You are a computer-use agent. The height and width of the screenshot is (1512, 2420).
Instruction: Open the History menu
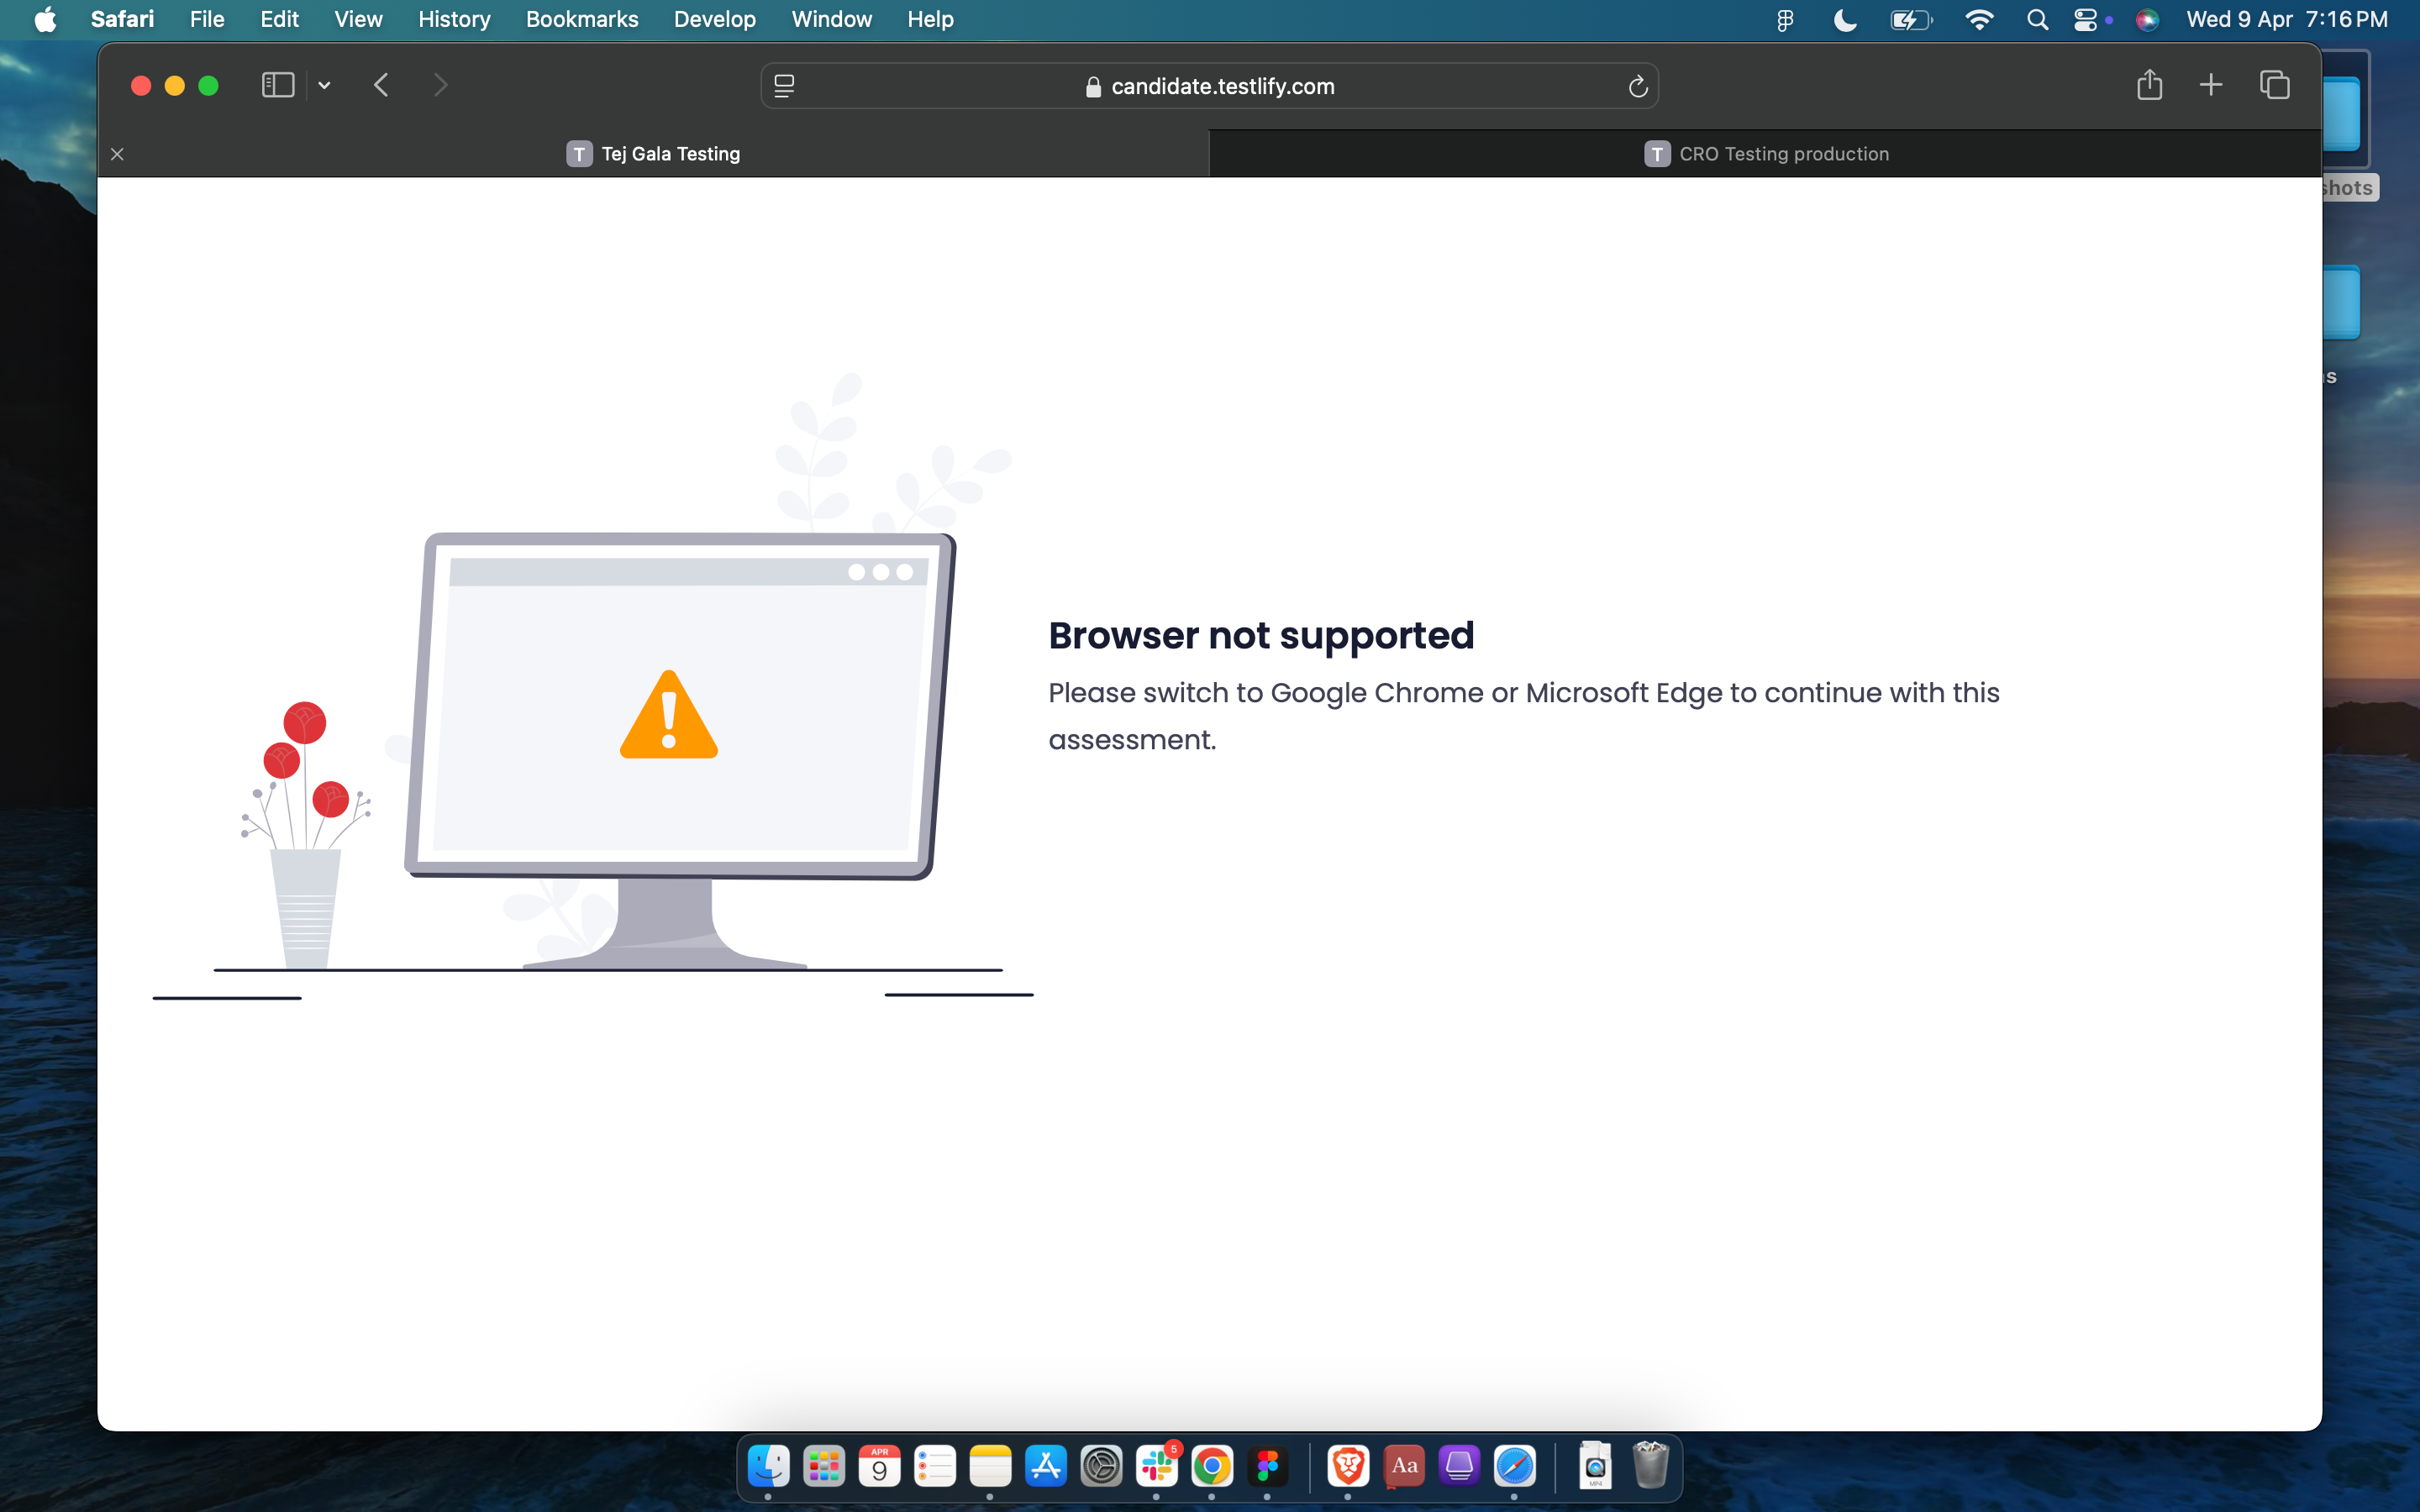[454, 19]
